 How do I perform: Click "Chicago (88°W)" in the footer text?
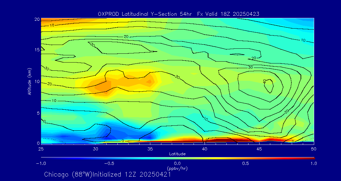[68, 174]
